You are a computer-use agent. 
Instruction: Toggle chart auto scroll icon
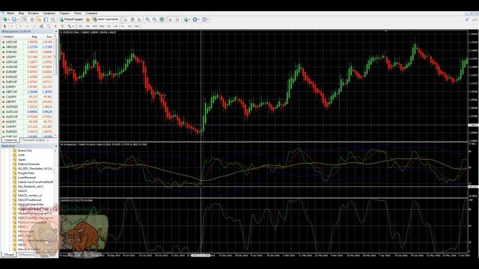(170, 19)
